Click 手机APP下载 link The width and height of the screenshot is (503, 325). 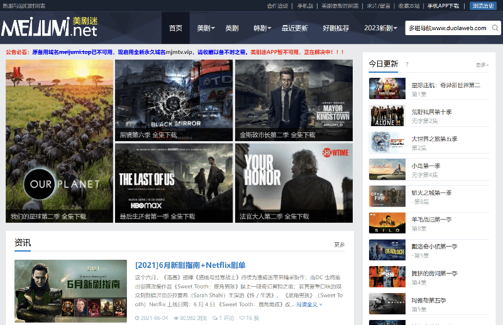coord(443,6)
